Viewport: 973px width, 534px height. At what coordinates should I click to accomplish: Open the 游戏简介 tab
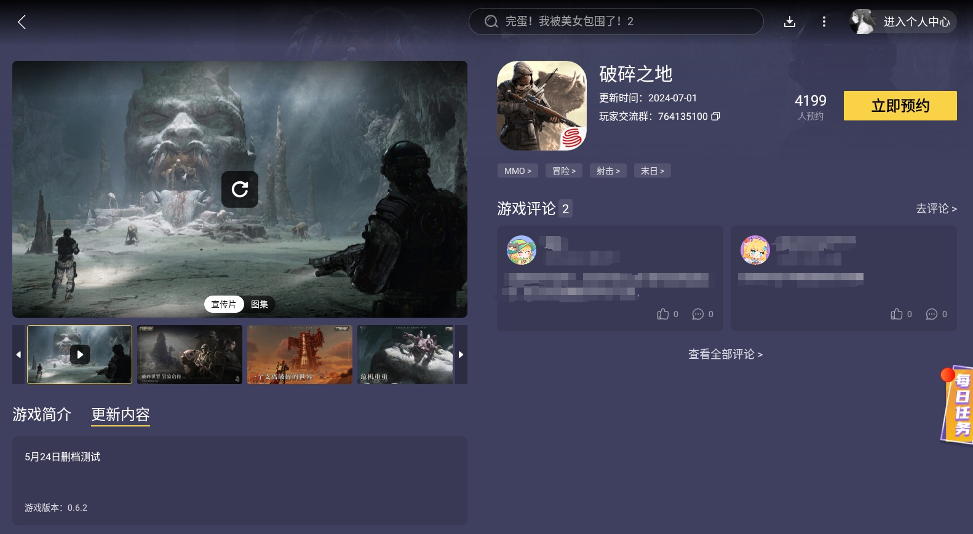click(x=42, y=415)
